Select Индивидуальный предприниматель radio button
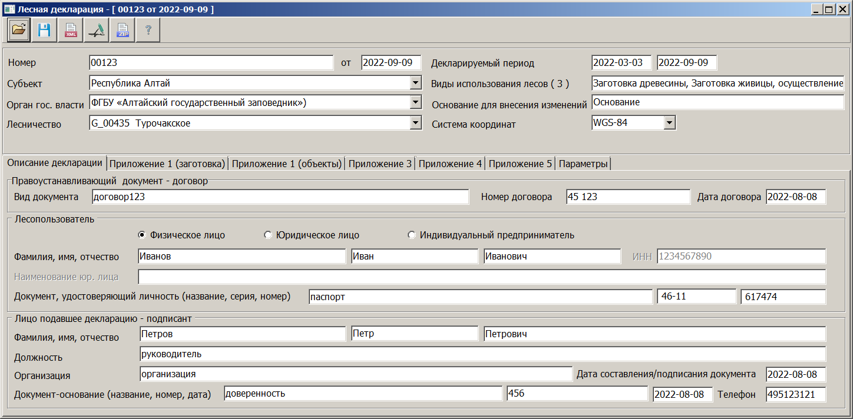Screen dimensions: 853x419 click(x=412, y=235)
